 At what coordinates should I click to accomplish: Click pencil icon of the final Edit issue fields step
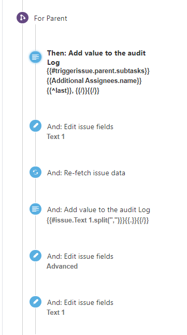click(x=35, y=302)
